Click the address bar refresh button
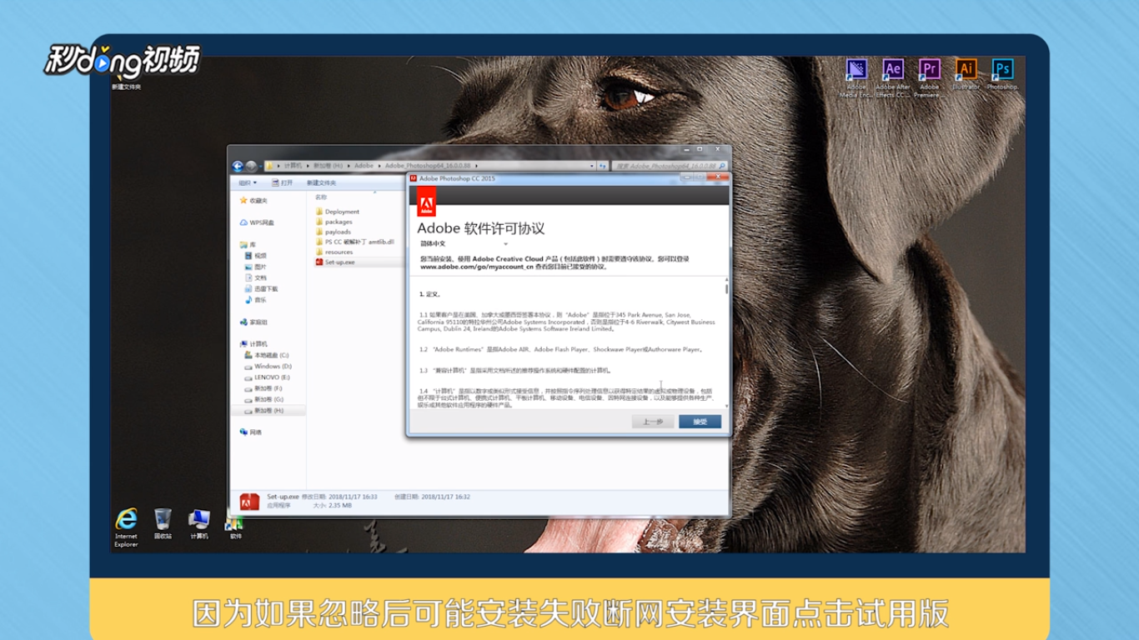This screenshot has width=1139, height=640. [603, 166]
